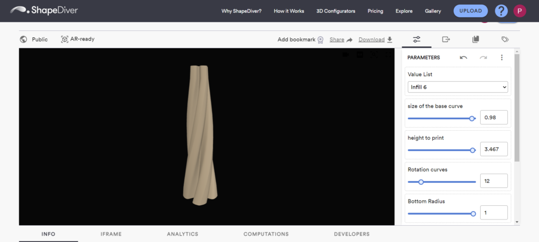Image resolution: width=539 pixels, height=242 pixels.
Task: Click the Download arrow icon
Action: [x=390, y=40]
